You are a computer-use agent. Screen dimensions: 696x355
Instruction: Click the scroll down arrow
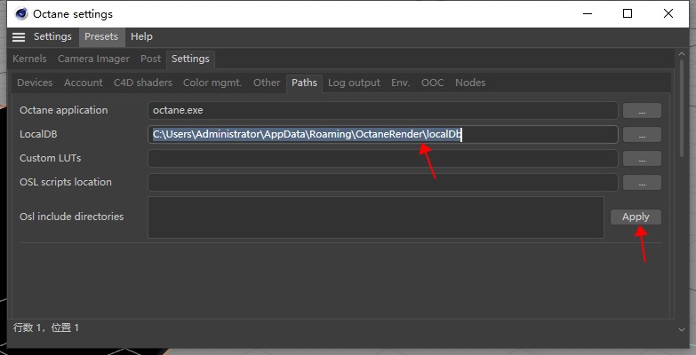(682, 329)
